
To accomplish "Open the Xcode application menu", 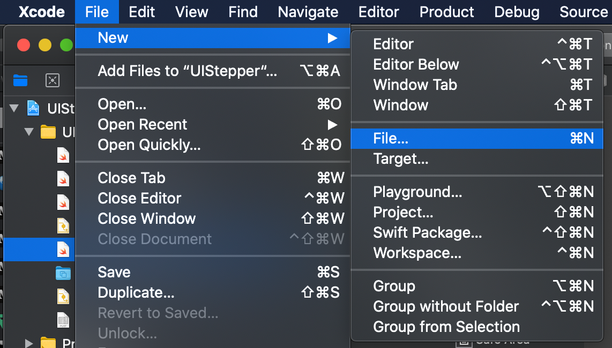I will [x=42, y=12].
